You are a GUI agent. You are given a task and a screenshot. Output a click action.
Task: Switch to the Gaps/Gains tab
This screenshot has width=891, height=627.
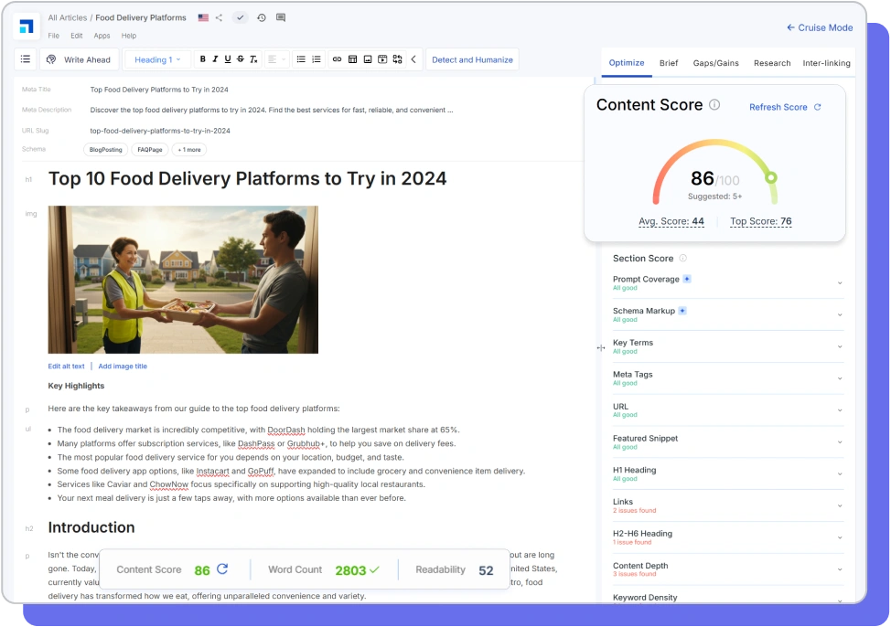[x=716, y=63]
